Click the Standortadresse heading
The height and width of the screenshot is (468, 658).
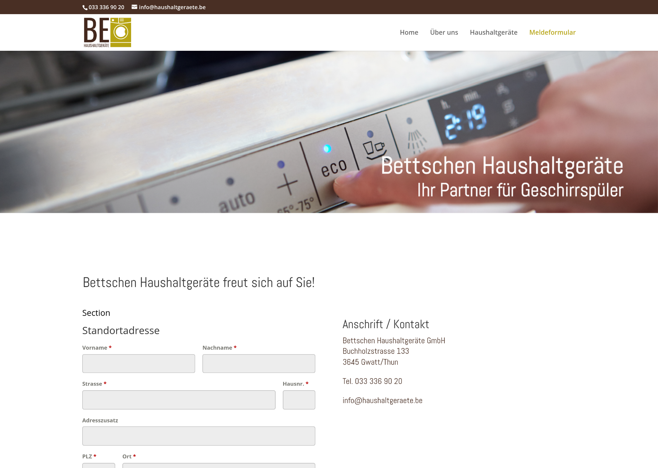pyautogui.click(x=121, y=330)
